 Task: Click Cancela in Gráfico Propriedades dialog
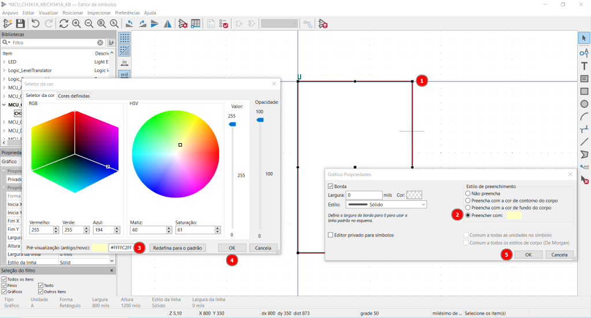click(x=559, y=255)
